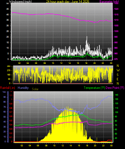
Task: Click the red "Rainfall (.in)" legend label
Action: [8, 88]
